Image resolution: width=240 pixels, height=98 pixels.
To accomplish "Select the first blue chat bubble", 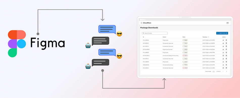I will point(107,29).
